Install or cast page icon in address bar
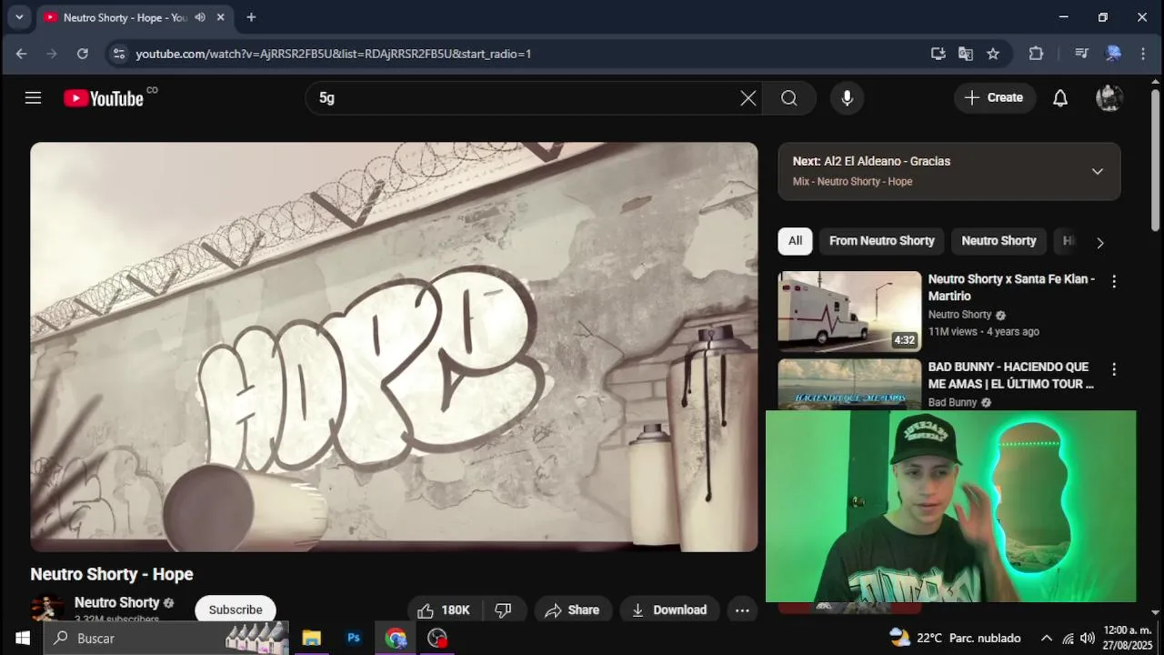The height and width of the screenshot is (655, 1164). 938,54
